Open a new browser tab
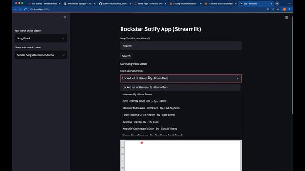 [277, 4]
